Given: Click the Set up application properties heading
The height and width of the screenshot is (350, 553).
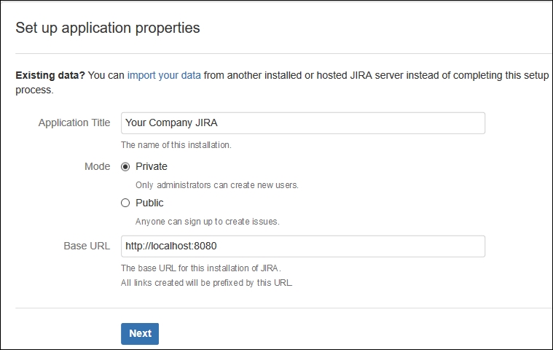Looking at the screenshot, I should click(x=108, y=28).
